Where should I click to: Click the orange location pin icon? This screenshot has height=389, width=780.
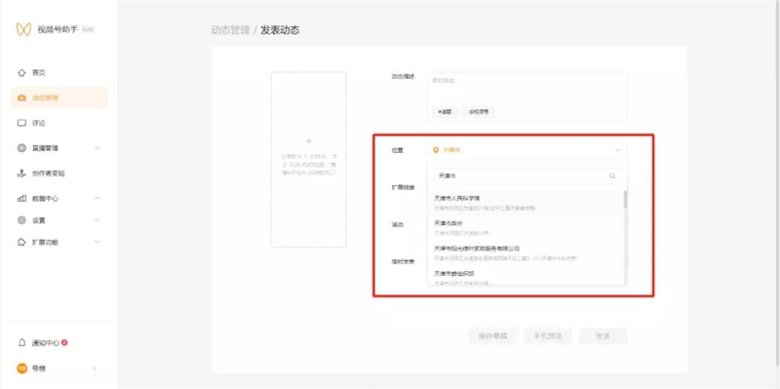tap(436, 150)
